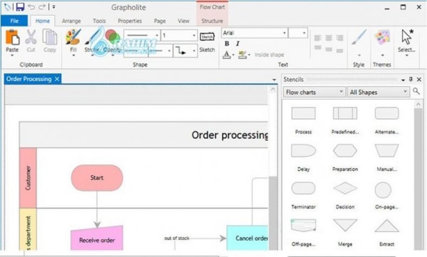Select the Alternate process stencil shape
427x257 pixels.
pos(387,113)
